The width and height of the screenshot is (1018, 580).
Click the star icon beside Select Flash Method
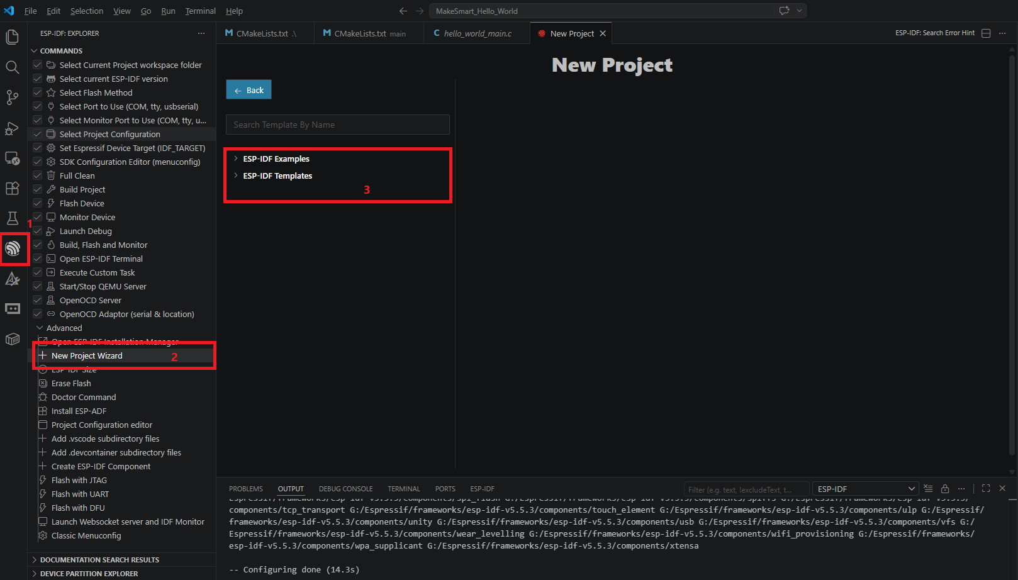tap(51, 92)
